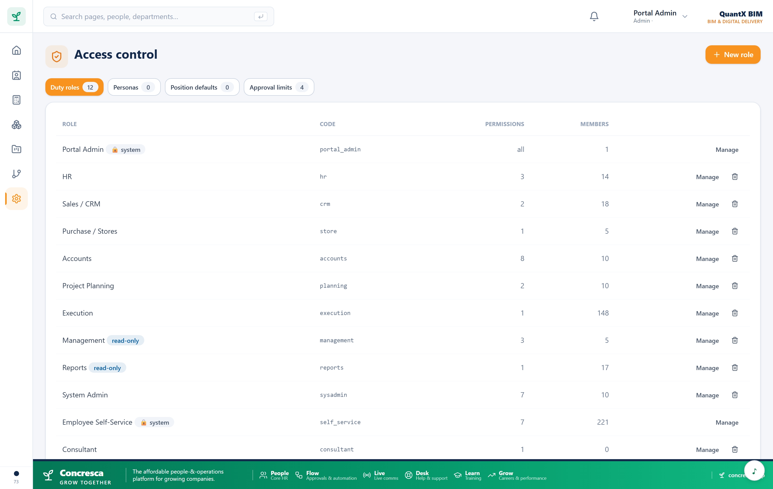Image resolution: width=773 pixels, height=489 pixels.
Task: Open the folder chart sidebar icon
Action: 16,149
